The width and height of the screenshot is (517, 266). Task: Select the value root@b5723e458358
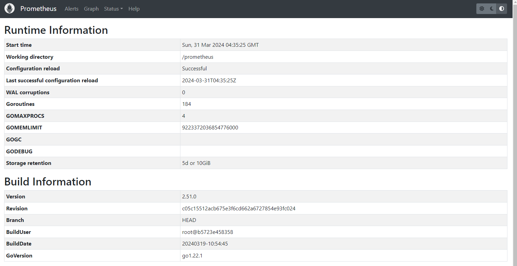pos(208,232)
